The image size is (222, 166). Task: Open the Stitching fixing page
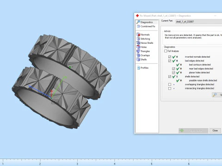pos(143,39)
